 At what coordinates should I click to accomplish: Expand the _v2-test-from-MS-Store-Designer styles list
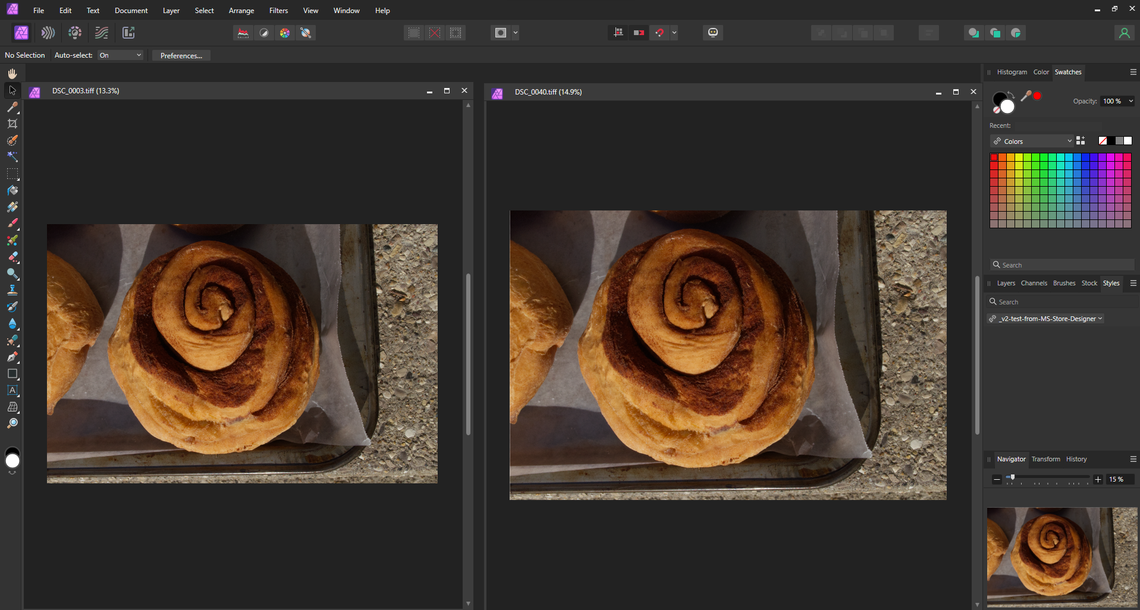[1045, 319]
